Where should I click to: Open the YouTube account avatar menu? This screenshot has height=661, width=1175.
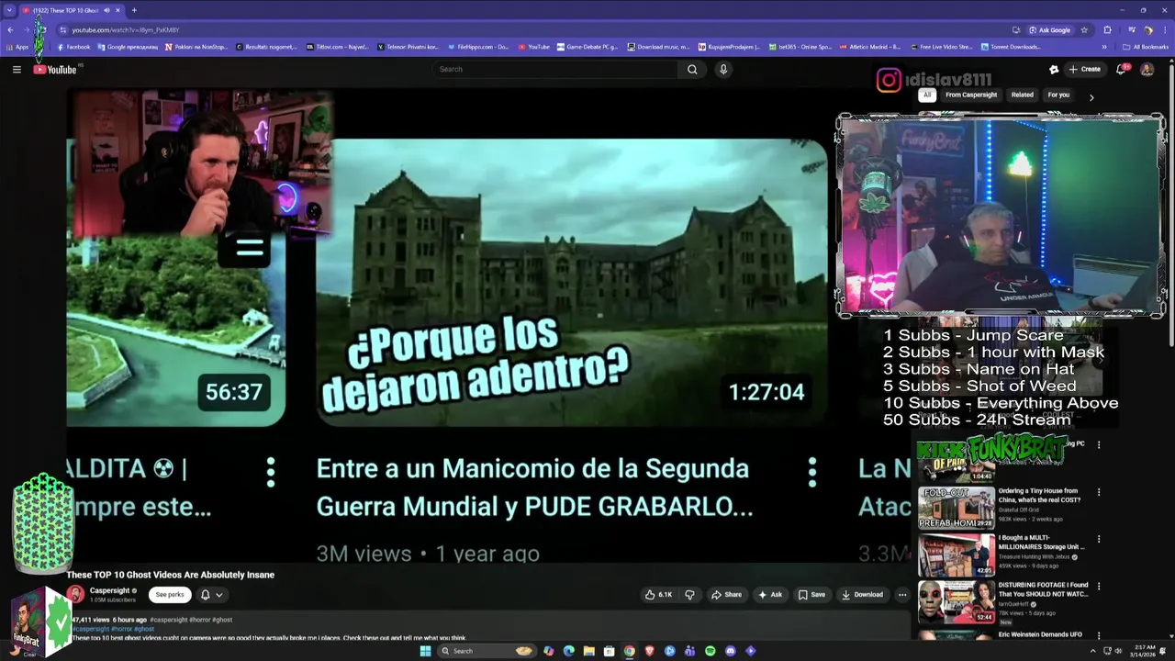(x=1147, y=70)
